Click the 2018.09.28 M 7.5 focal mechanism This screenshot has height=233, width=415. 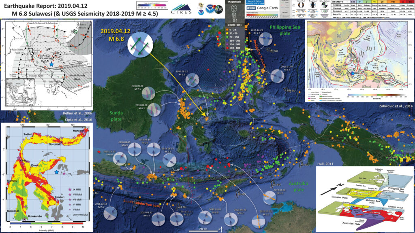[x=148, y=93]
